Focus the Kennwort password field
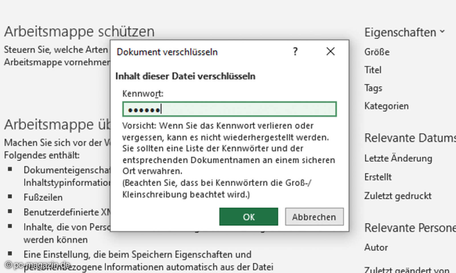 pyautogui.click(x=229, y=109)
